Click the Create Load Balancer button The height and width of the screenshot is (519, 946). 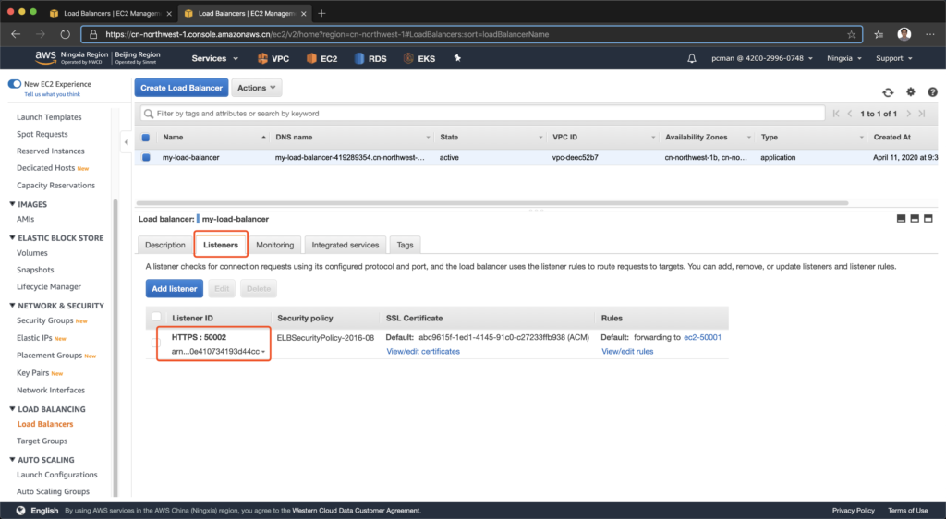click(x=181, y=88)
